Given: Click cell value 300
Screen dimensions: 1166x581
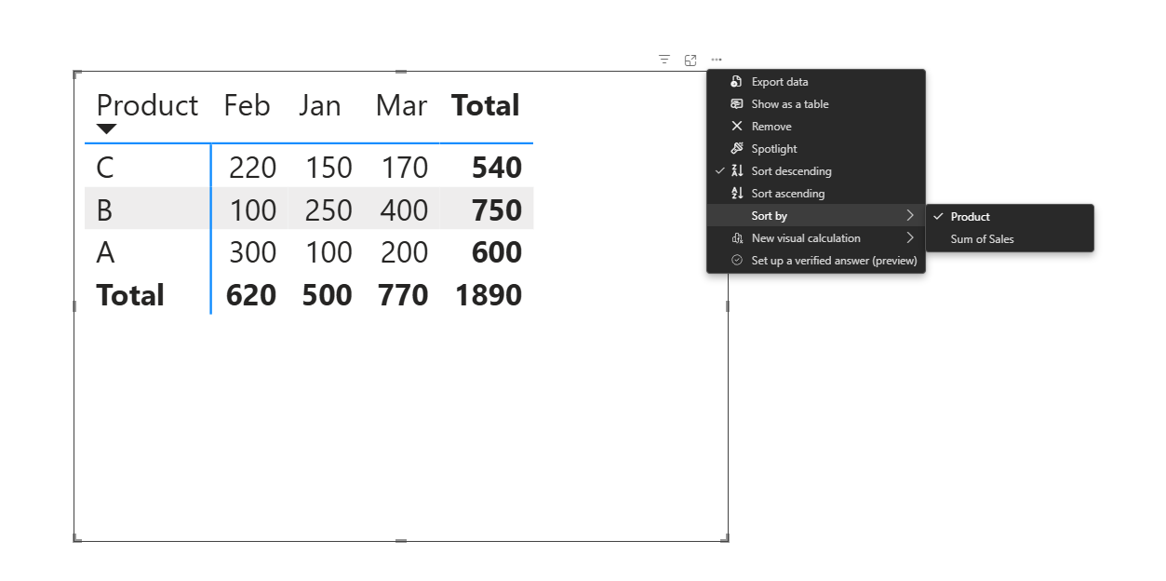Looking at the screenshot, I should point(253,252).
